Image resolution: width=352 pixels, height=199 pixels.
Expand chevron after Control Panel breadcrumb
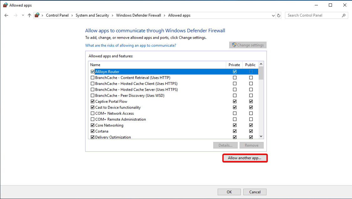[72, 15]
